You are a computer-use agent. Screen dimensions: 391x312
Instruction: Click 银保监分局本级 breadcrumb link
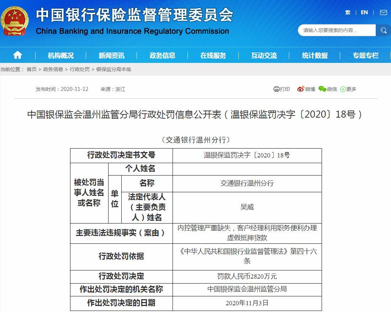pyautogui.click(x=114, y=70)
